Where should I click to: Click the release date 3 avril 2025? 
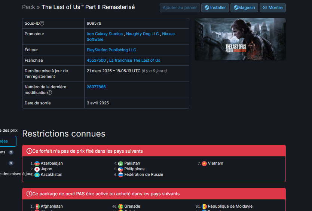tap(98, 103)
